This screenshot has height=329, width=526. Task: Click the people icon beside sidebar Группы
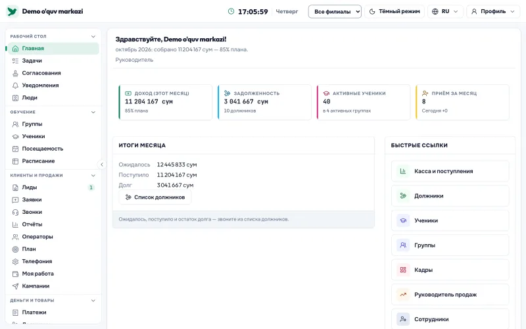[15, 124]
